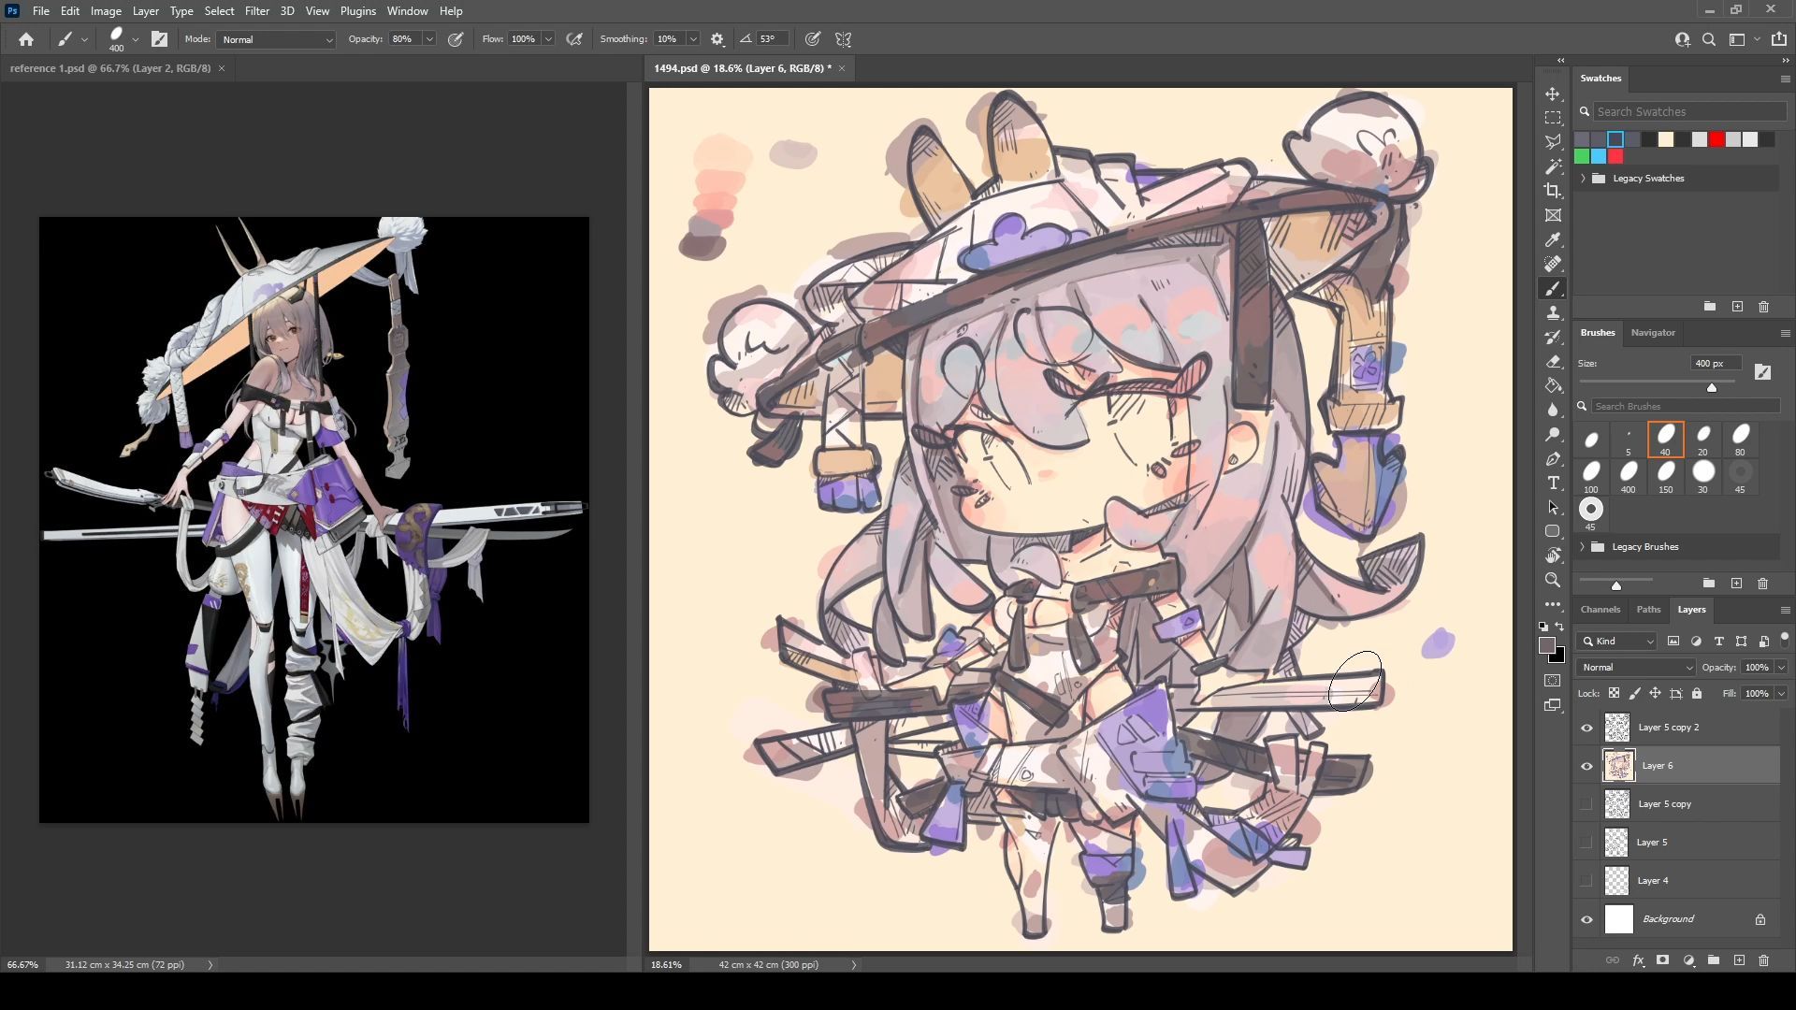Add a layer mask from Layers footer
The width and height of the screenshot is (1796, 1010).
pyautogui.click(x=1662, y=960)
